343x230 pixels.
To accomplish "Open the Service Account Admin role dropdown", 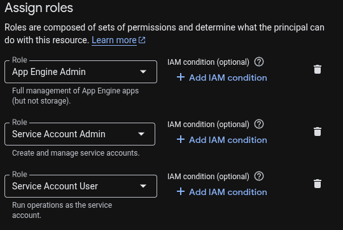I will 80,134.
